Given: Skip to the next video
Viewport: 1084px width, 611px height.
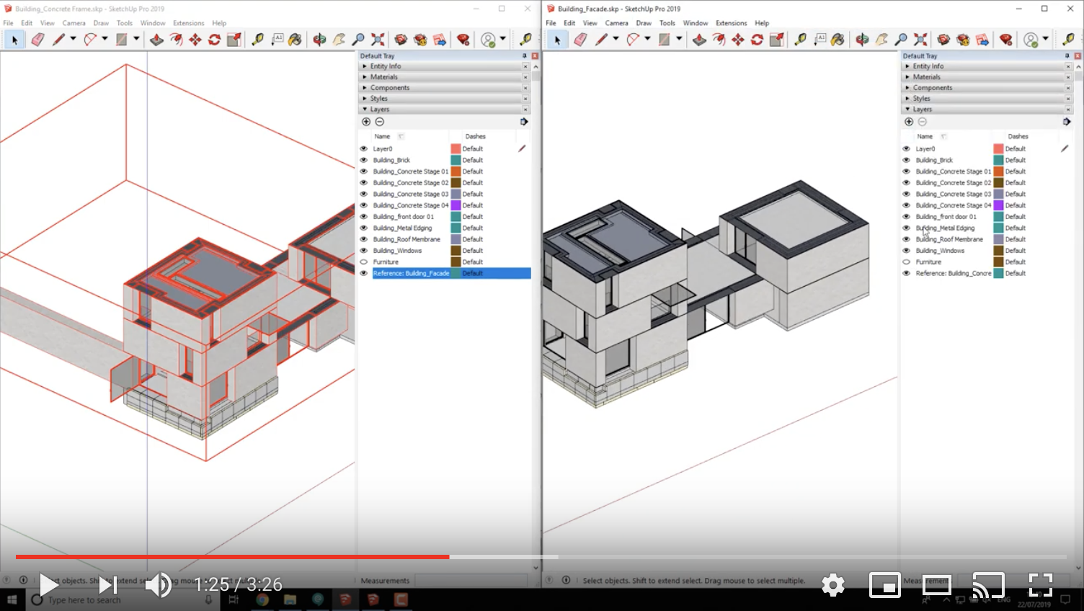Looking at the screenshot, I should [108, 584].
